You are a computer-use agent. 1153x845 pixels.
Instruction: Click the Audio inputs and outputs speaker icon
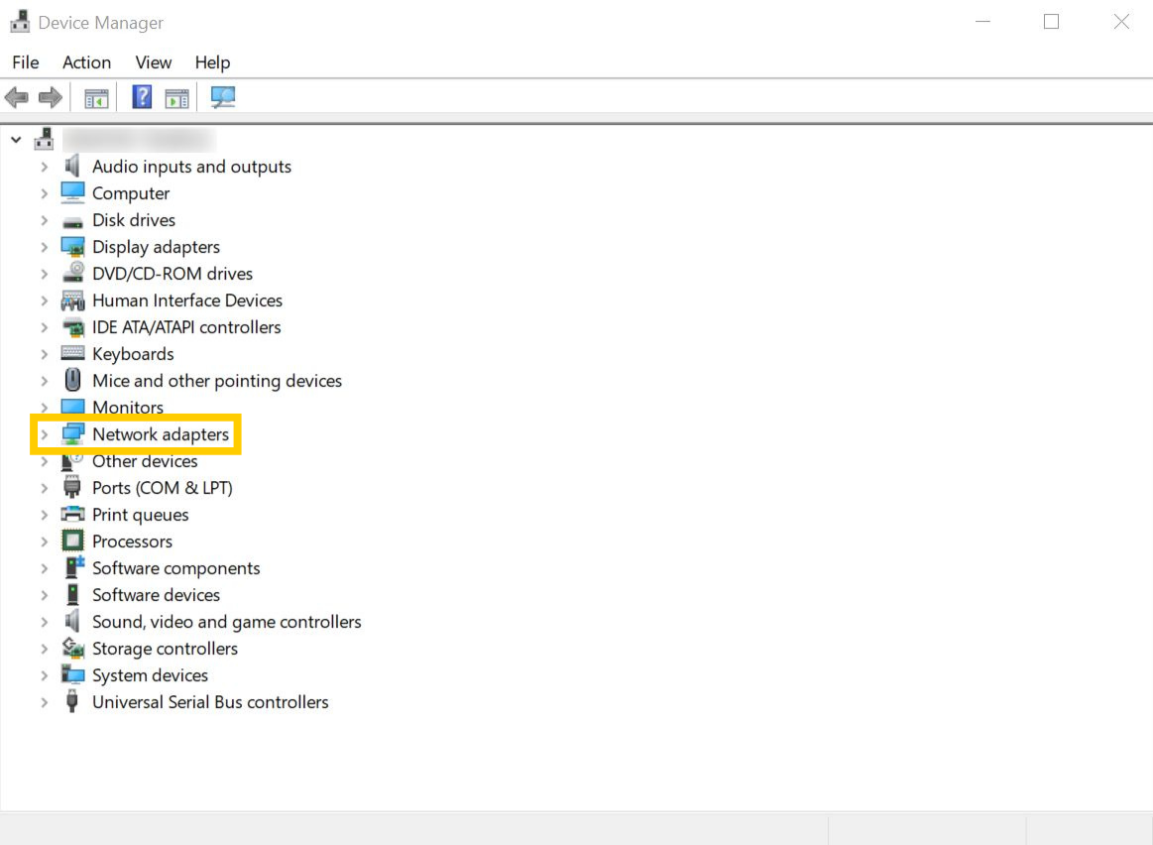pos(72,167)
